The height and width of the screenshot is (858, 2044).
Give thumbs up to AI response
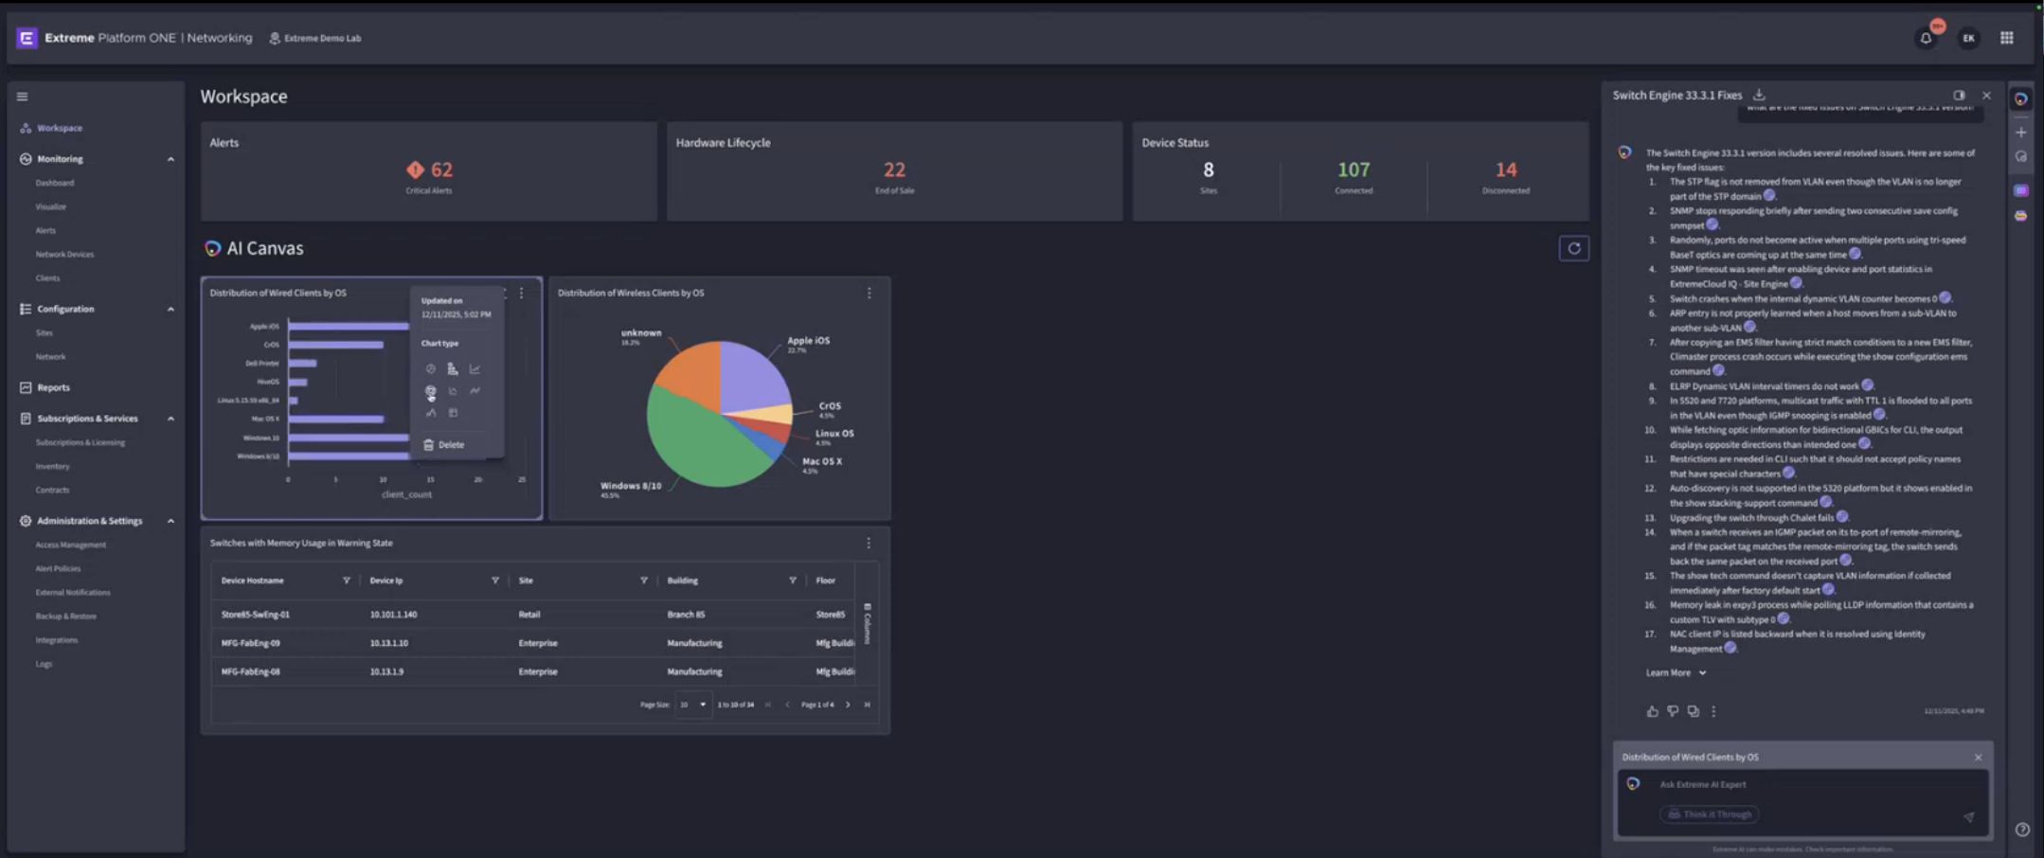[1653, 711]
